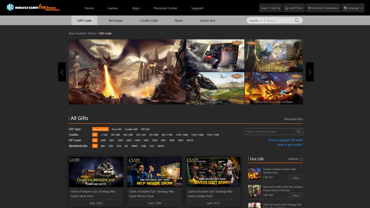370x208 pixels.
Task: Filter gifts by VIP5 level
Action: 146,140
